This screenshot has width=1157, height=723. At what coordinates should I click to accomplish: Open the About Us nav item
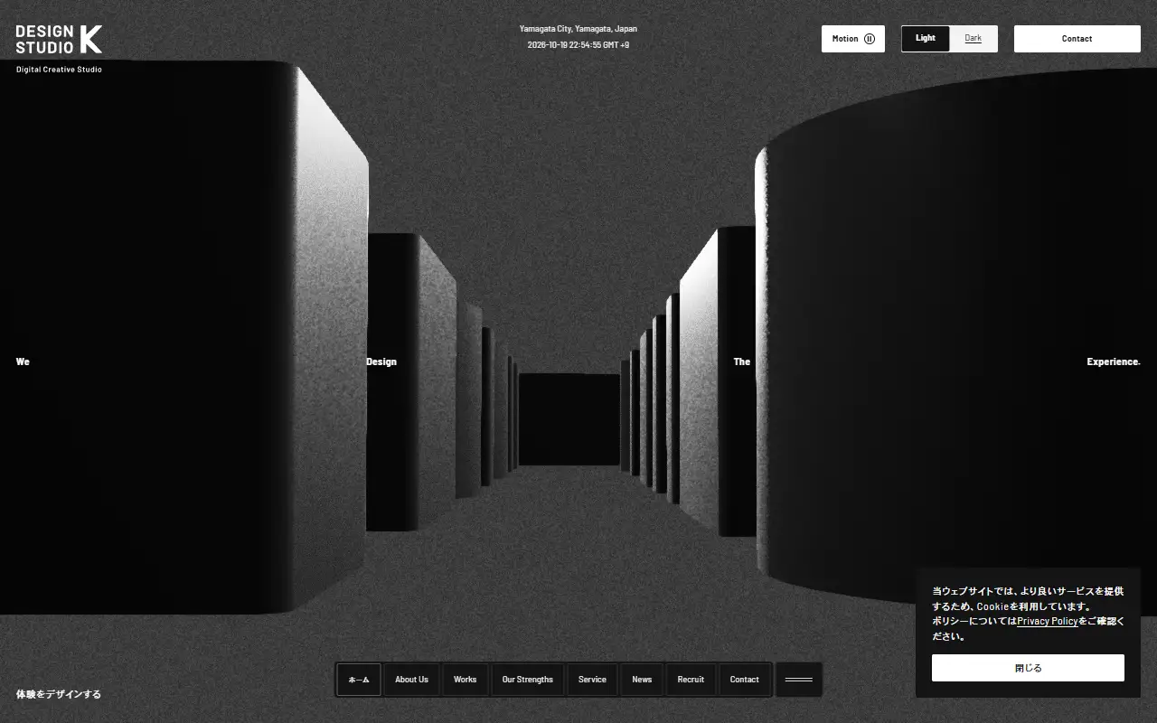[x=411, y=680]
